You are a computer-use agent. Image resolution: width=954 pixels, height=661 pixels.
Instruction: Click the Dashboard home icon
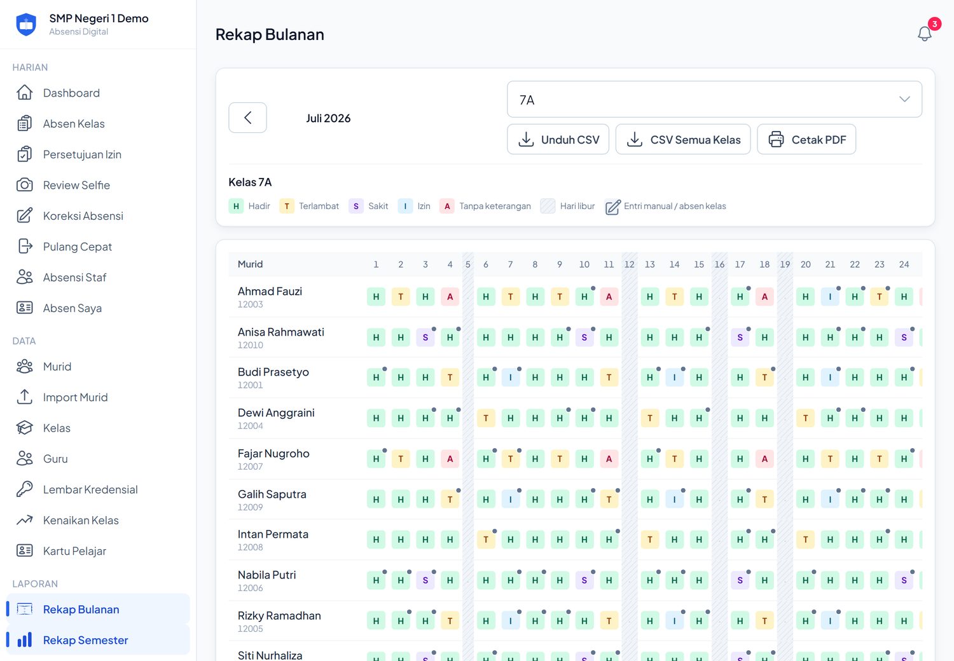click(25, 93)
